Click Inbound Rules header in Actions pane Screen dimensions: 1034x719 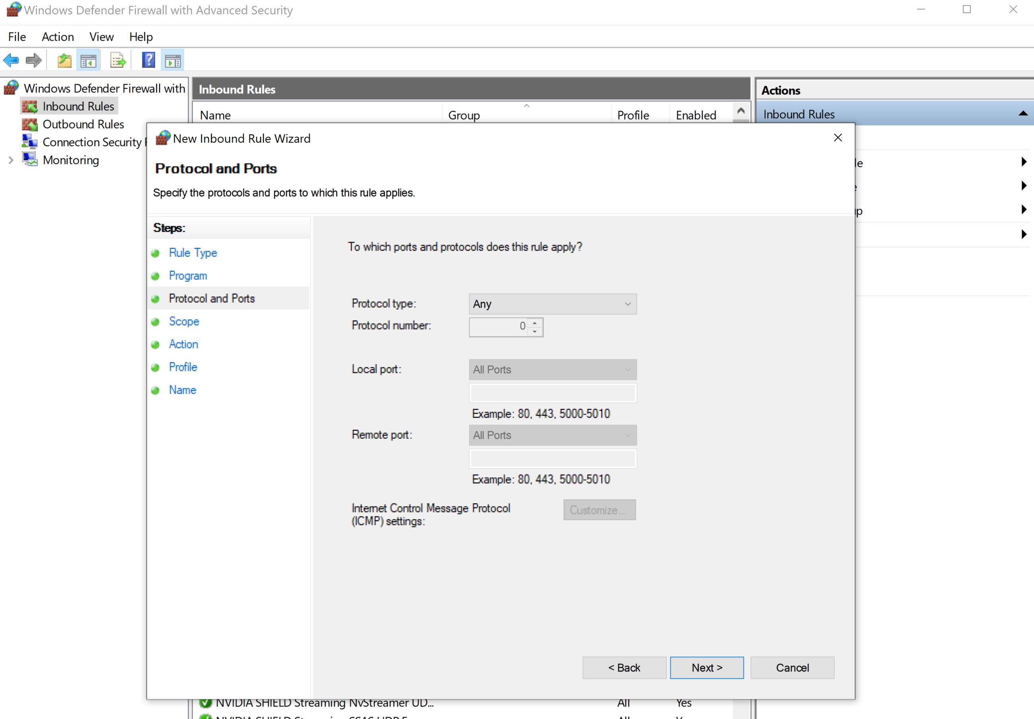(799, 114)
